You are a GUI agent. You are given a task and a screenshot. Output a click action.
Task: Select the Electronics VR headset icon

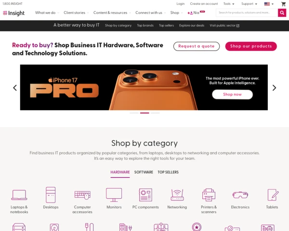[240, 195]
